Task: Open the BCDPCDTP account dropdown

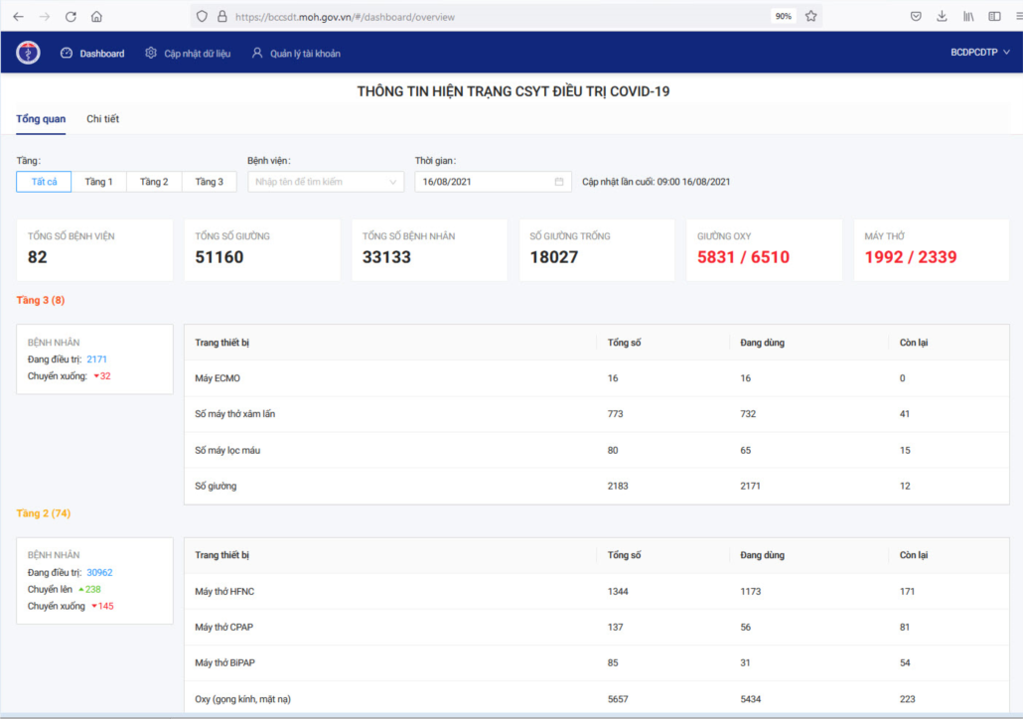Action: coord(979,53)
